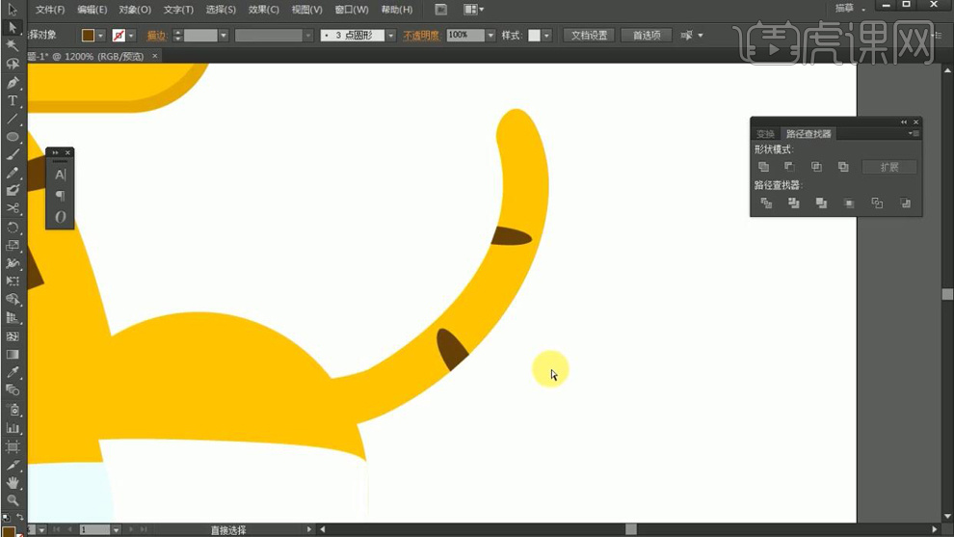Click the swap fill and stroke arrow
Viewport: 954px width, 537px height.
20,517
